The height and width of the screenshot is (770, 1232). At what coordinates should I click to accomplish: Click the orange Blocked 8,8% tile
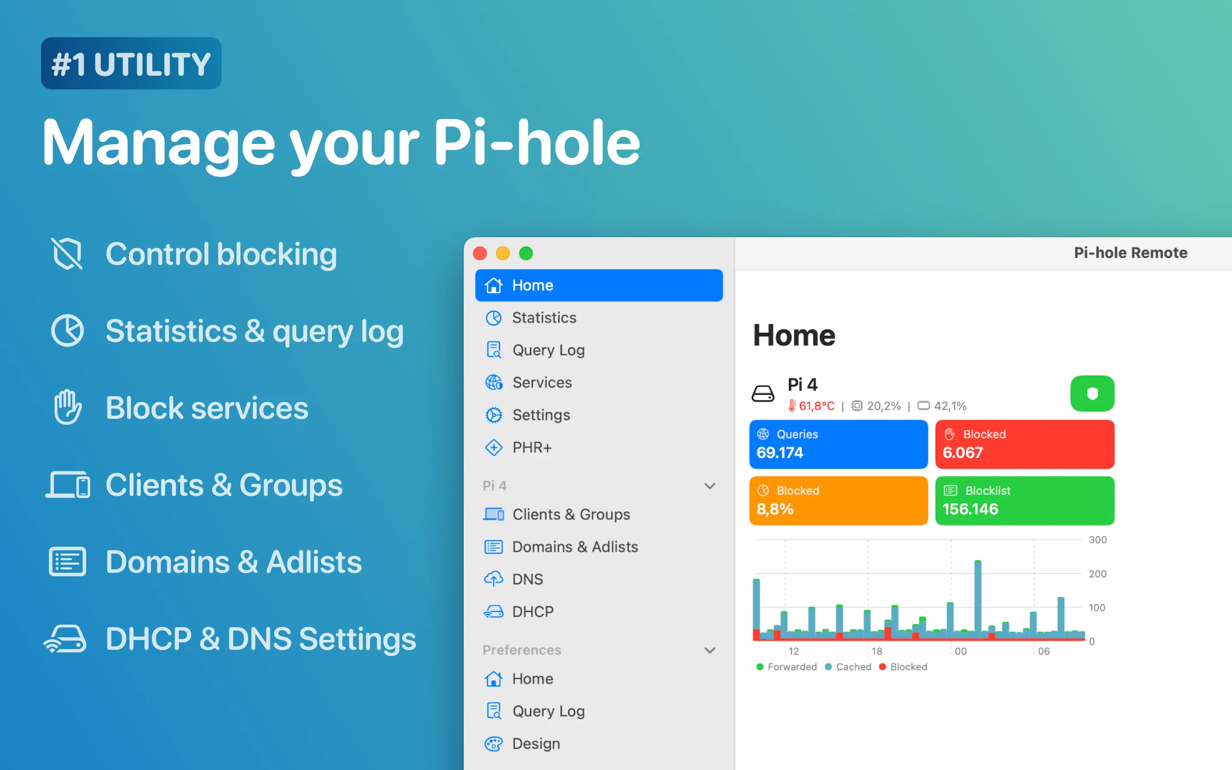click(838, 500)
